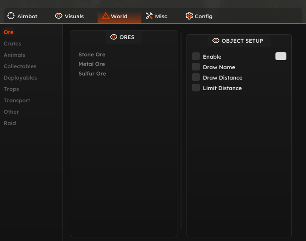The width and height of the screenshot is (306, 241).
Task: Tick the Enable checkbox
Action: (x=196, y=56)
